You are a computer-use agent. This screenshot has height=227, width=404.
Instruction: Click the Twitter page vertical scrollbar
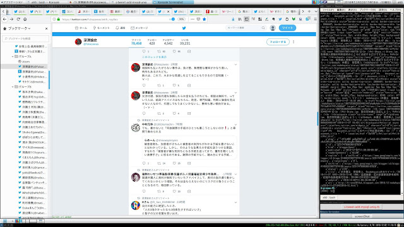[x=318, y=119]
